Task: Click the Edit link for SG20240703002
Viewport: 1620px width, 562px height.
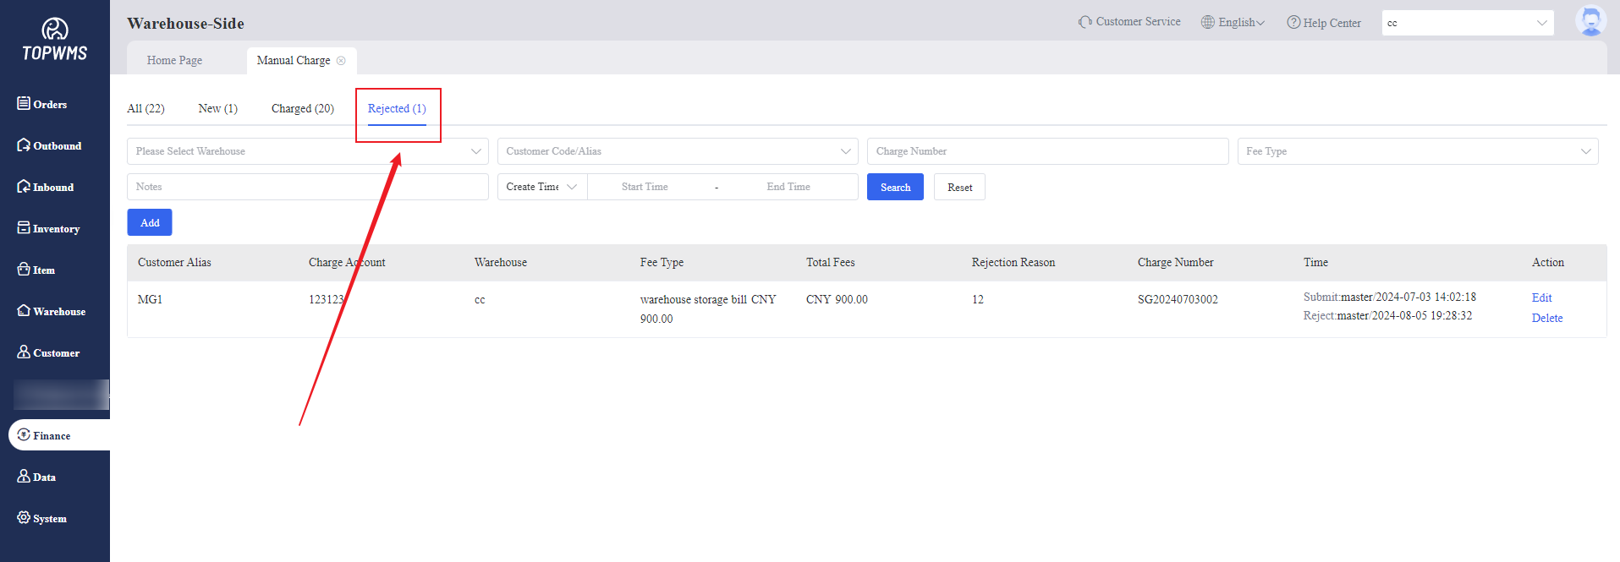Action: (x=1541, y=297)
